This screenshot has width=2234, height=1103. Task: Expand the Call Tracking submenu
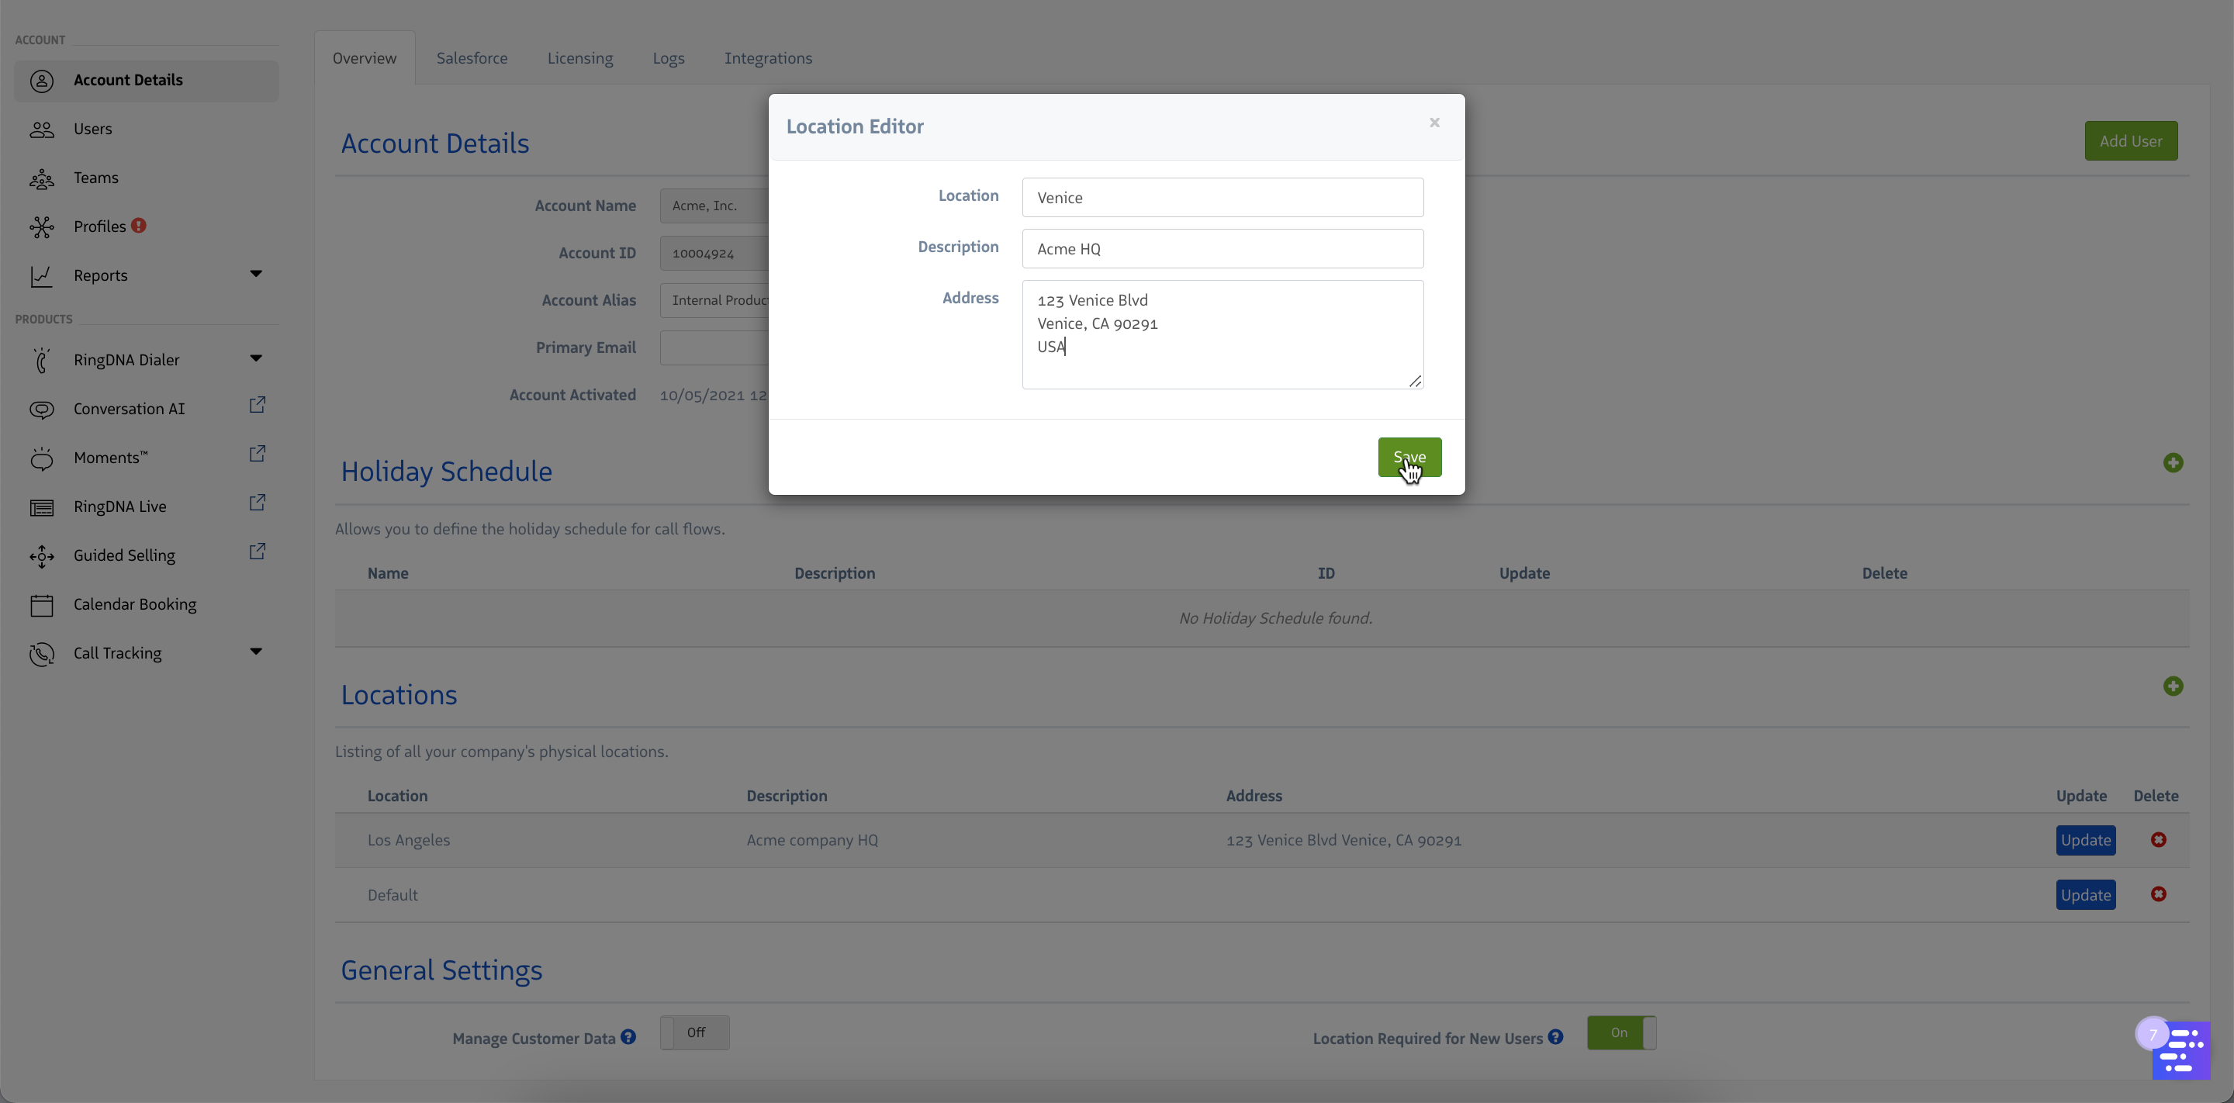256,650
